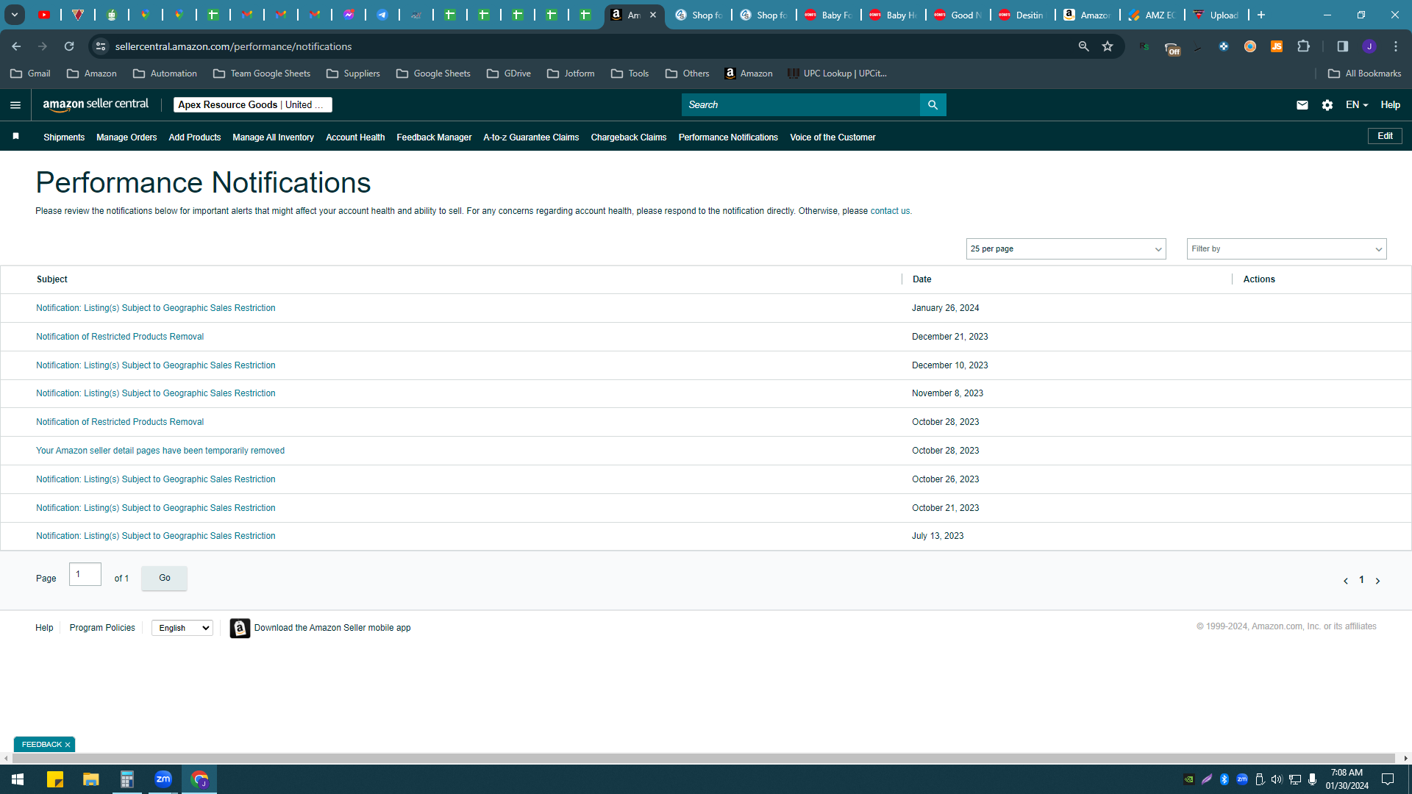Open the UPC Lookup bookmark

click(x=837, y=74)
